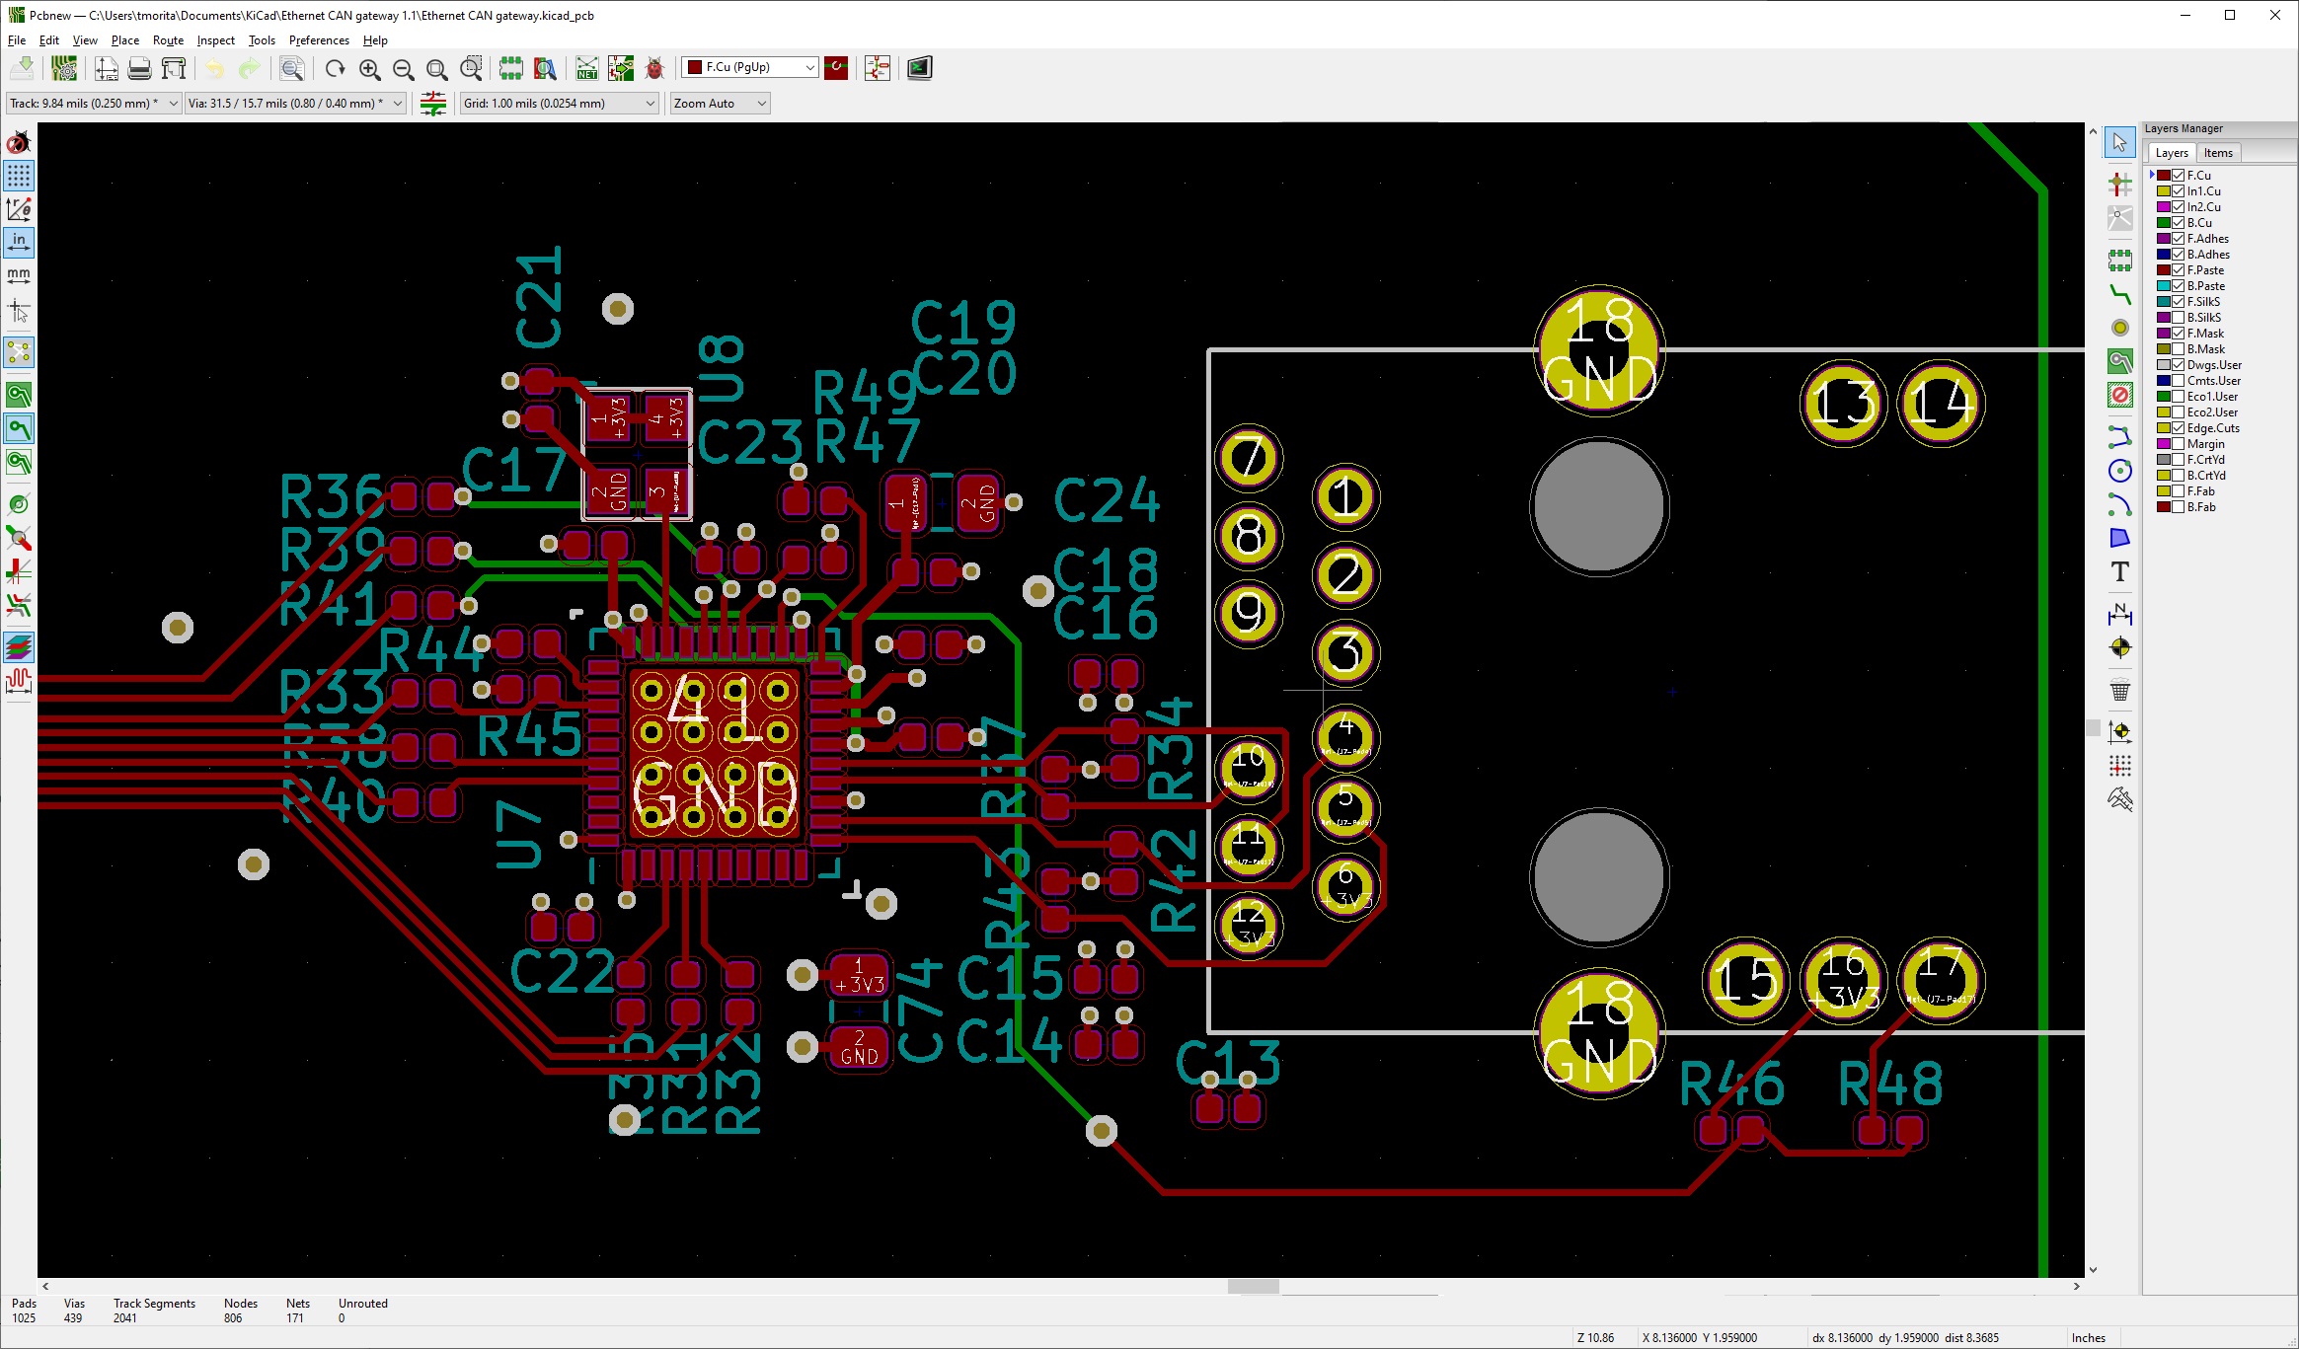Open the Find text tool
2299x1349 pixels.
tap(291, 68)
